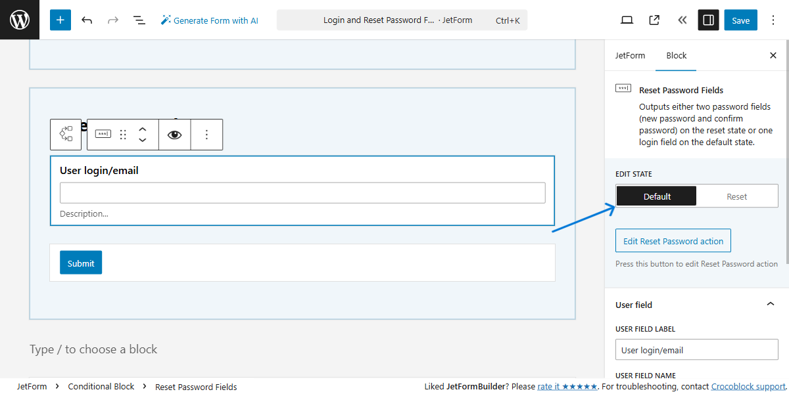This screenshot has height=394, width=789.
Task: Toggle the conditional visibility eye icon
Action: tap(174, 133)
